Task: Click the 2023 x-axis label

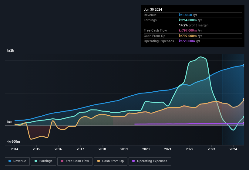Action: point(211,149)
